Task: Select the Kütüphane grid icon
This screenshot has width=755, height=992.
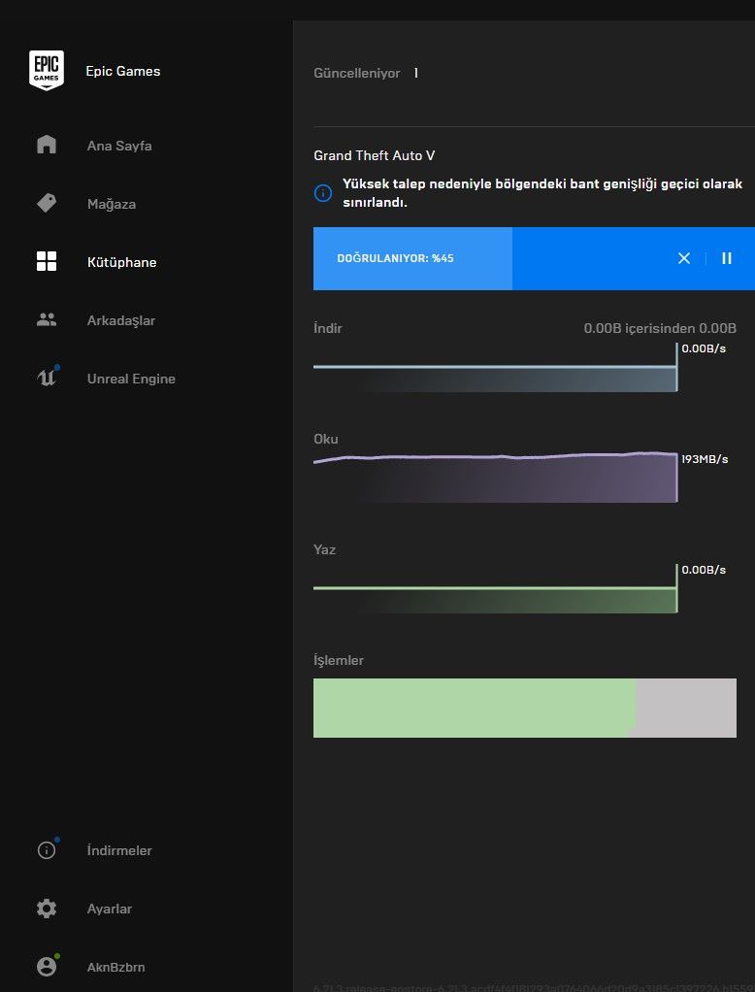Action: pos(47,261)
